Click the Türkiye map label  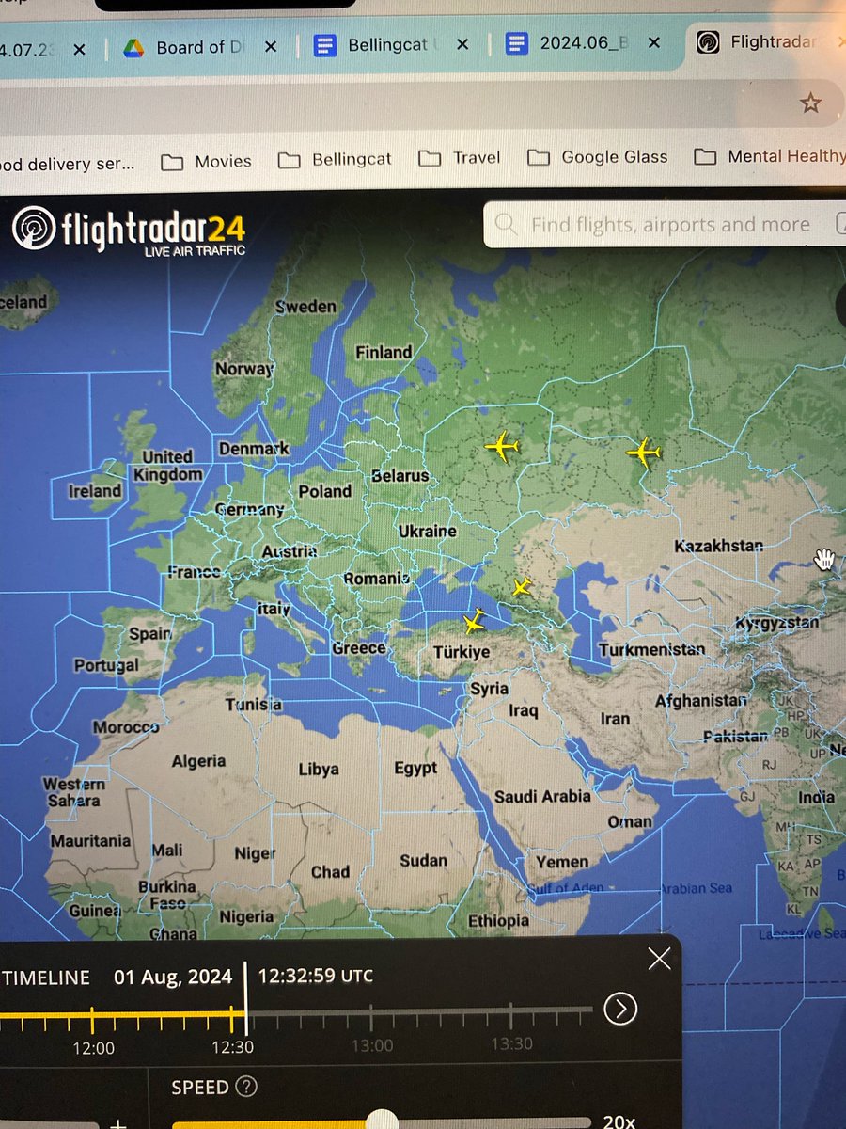point(462,651)
